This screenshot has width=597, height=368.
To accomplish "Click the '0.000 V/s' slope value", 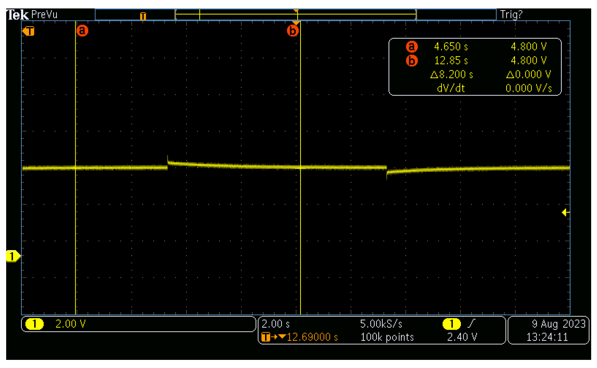I will [529, 88].
